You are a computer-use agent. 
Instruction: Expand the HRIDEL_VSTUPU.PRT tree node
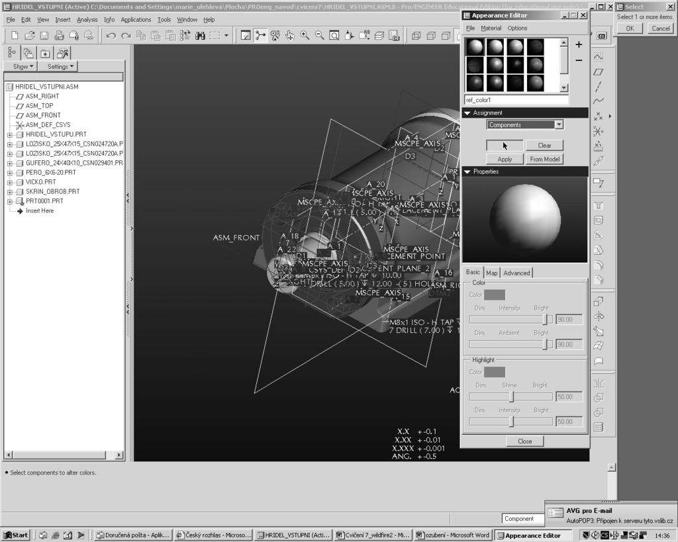coord(9,134)
